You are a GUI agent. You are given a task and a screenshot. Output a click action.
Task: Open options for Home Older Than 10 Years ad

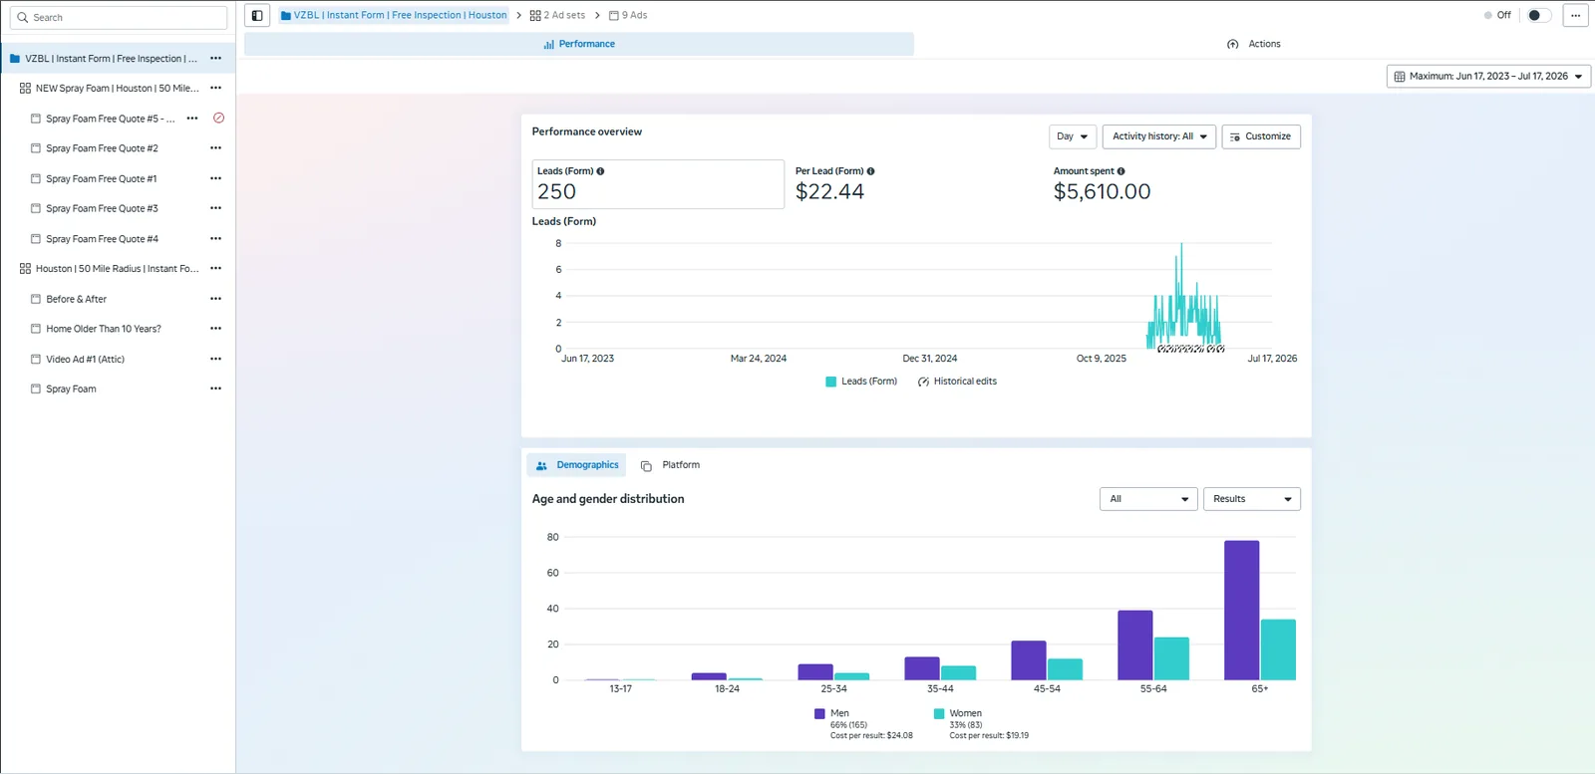tap(215, 329)
